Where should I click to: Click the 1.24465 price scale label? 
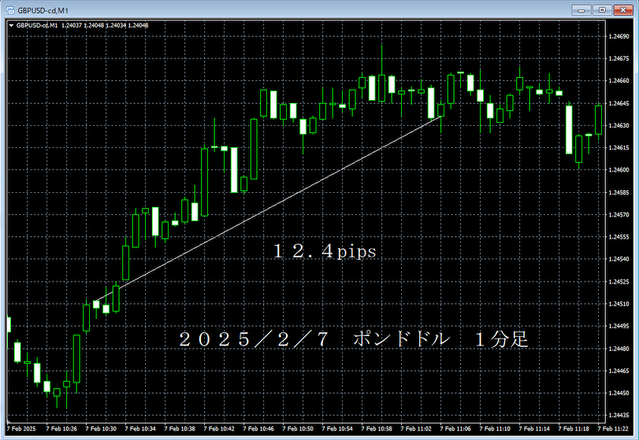tap(619, 371)
